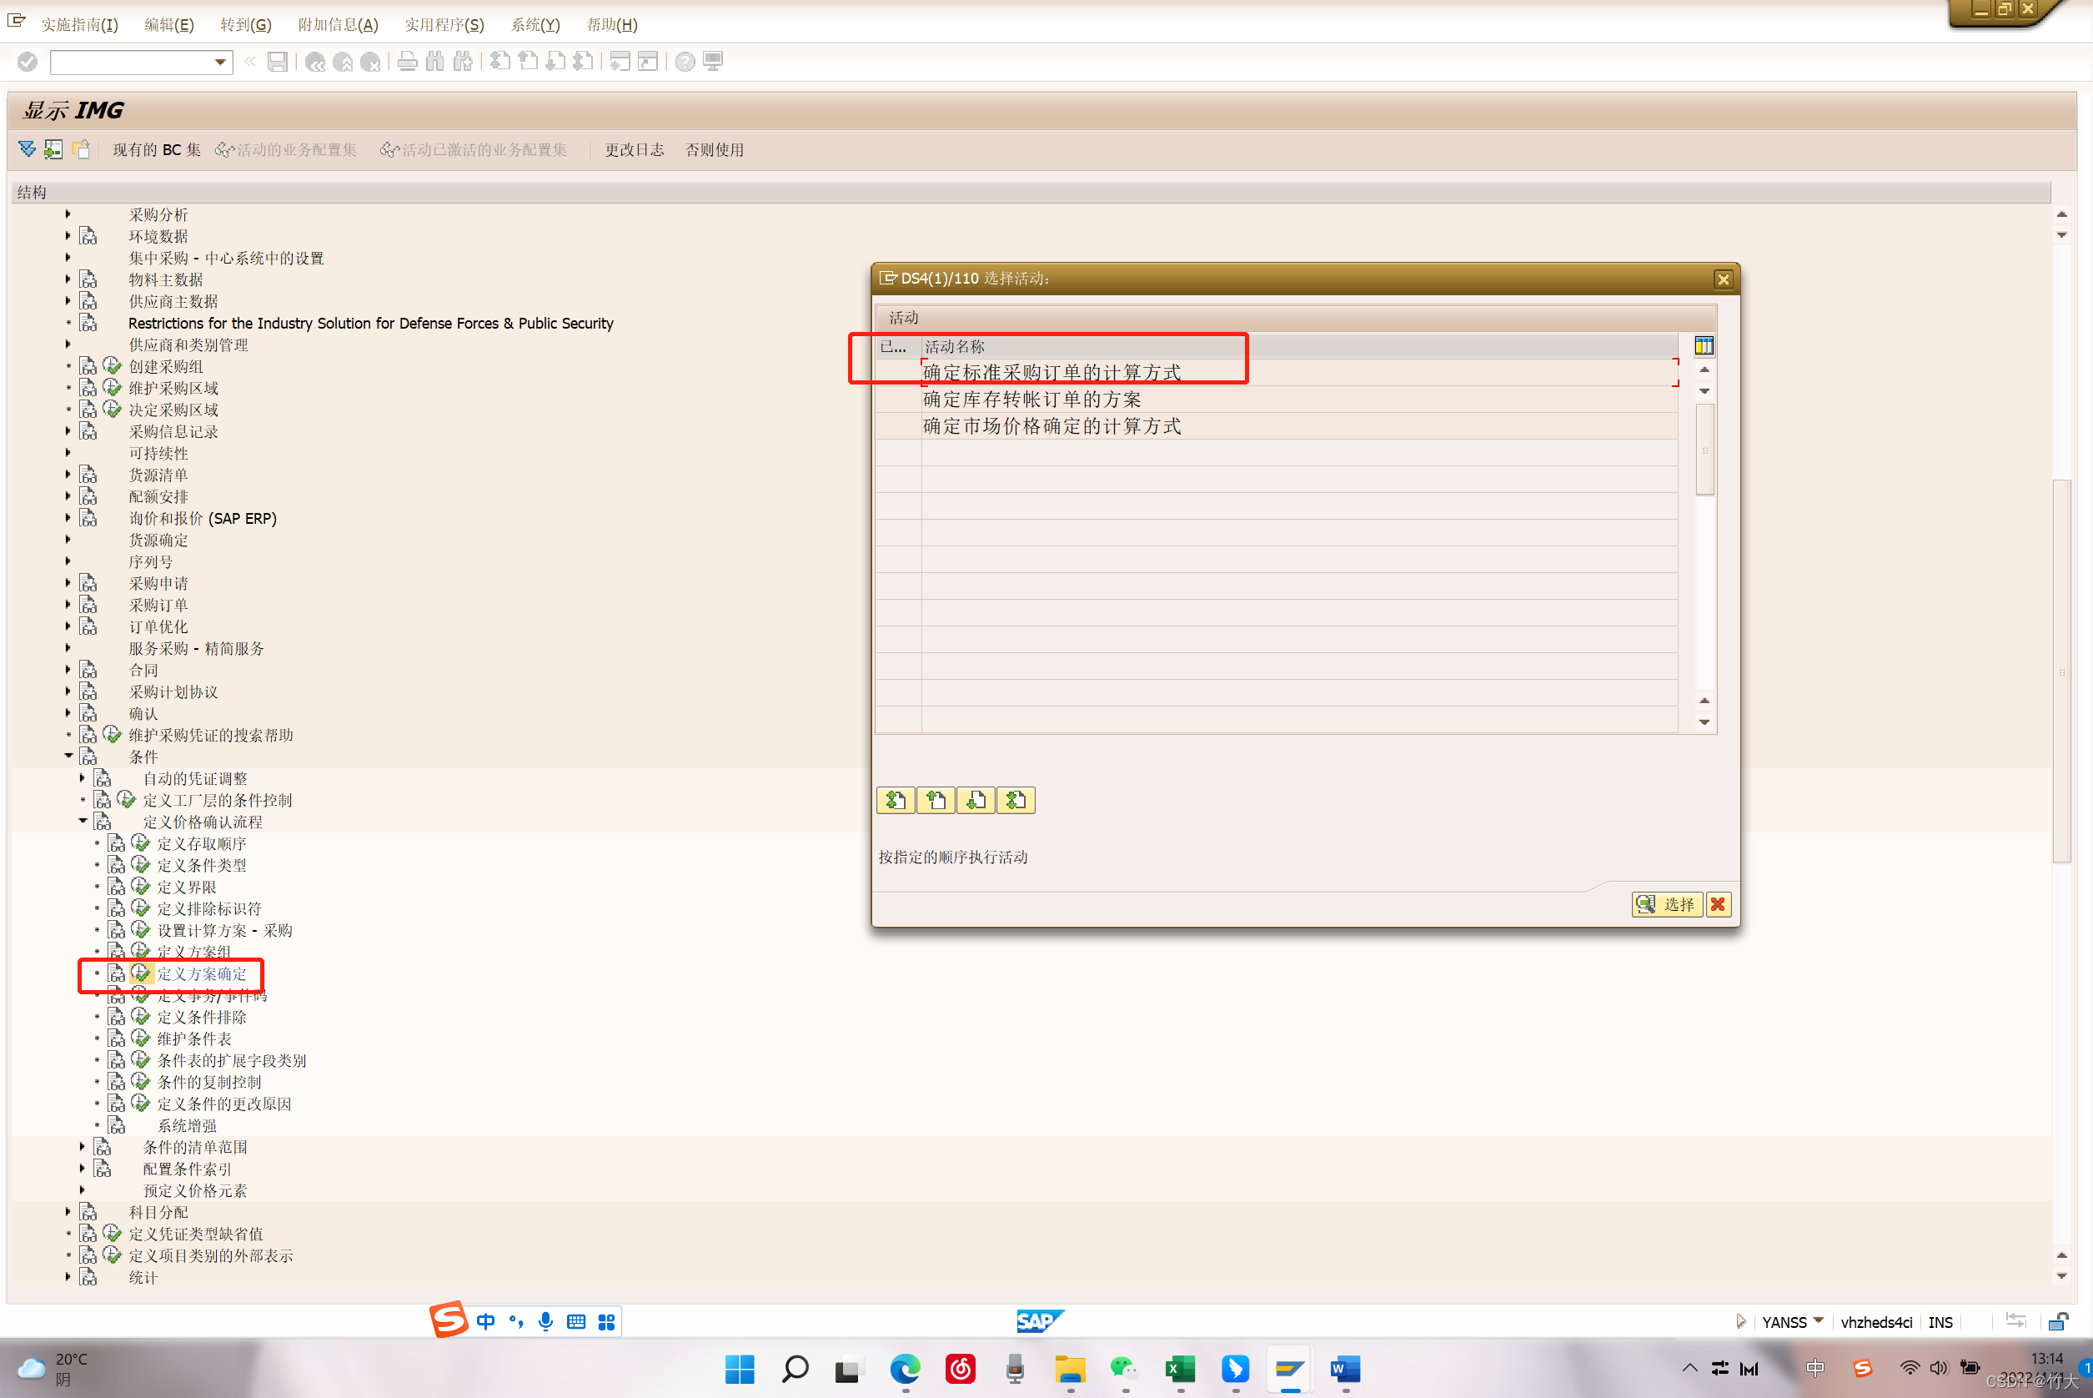Image resolution: width=2093 pixels, height=1398 pixels.
Task: Open the 转到(G) menu
Action: pyautogui.click(x=245, y=25)
